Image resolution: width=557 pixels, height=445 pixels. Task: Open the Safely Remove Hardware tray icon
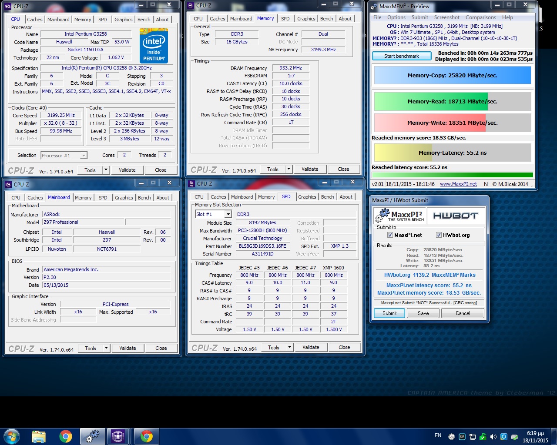click(514, 437)
